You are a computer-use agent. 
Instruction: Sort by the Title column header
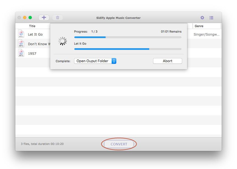tap(32, 26)
